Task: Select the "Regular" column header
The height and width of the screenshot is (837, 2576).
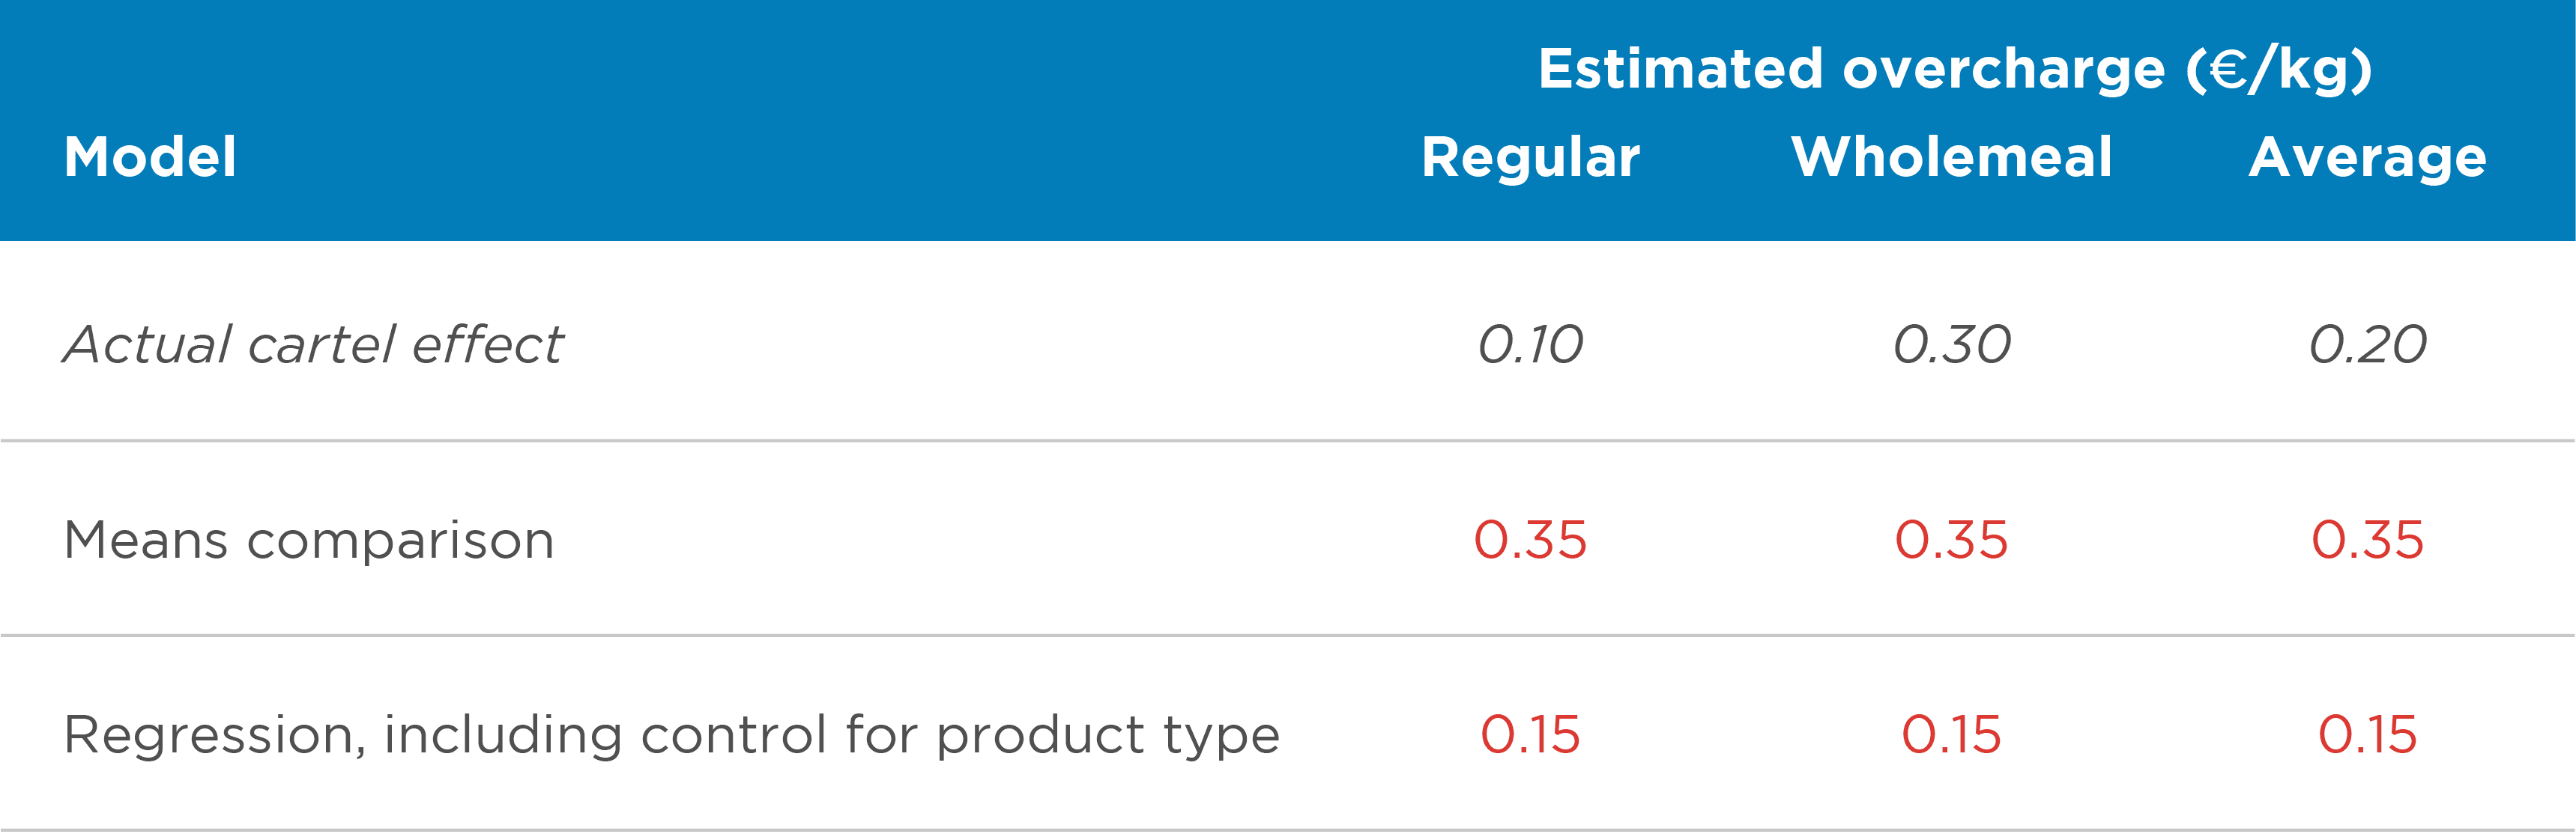Action: 1530,158
